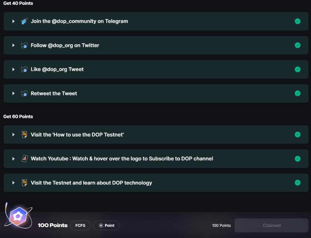Click the Claimed button
Viewport: 311px width, 238px height.
click(272, 226)
